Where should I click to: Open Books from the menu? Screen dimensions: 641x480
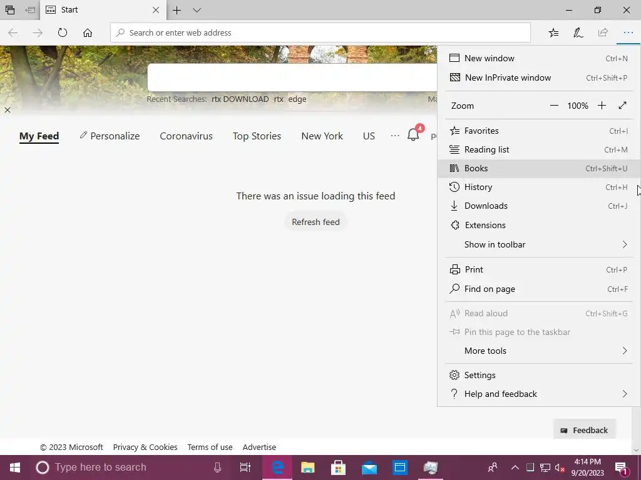pyautogui.click(x=539, y=169)
